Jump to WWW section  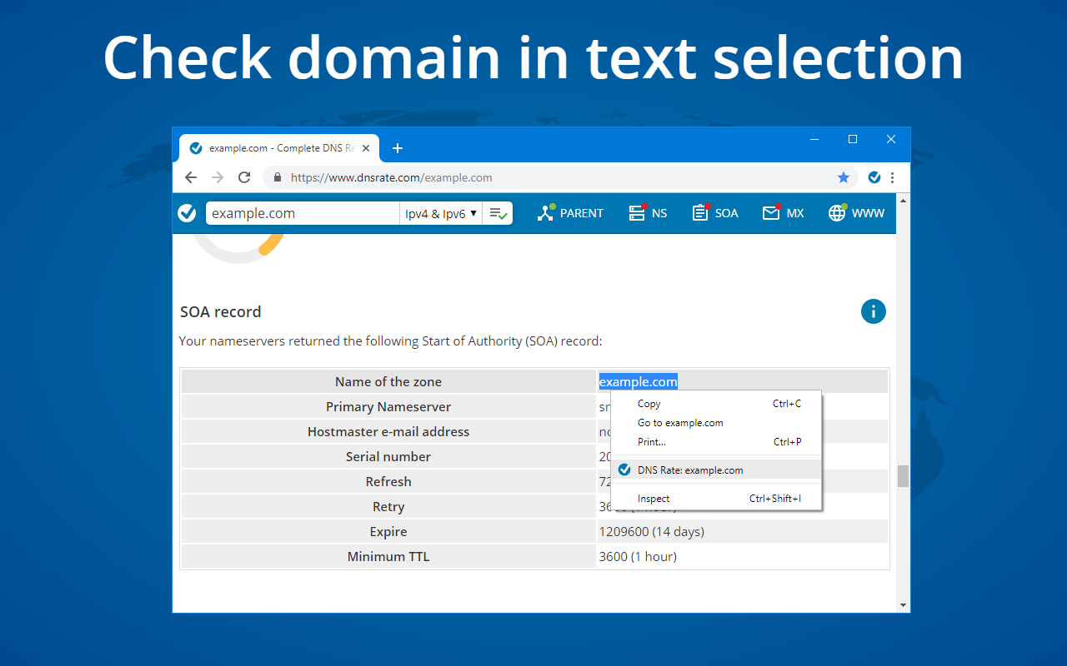[856, 213]
